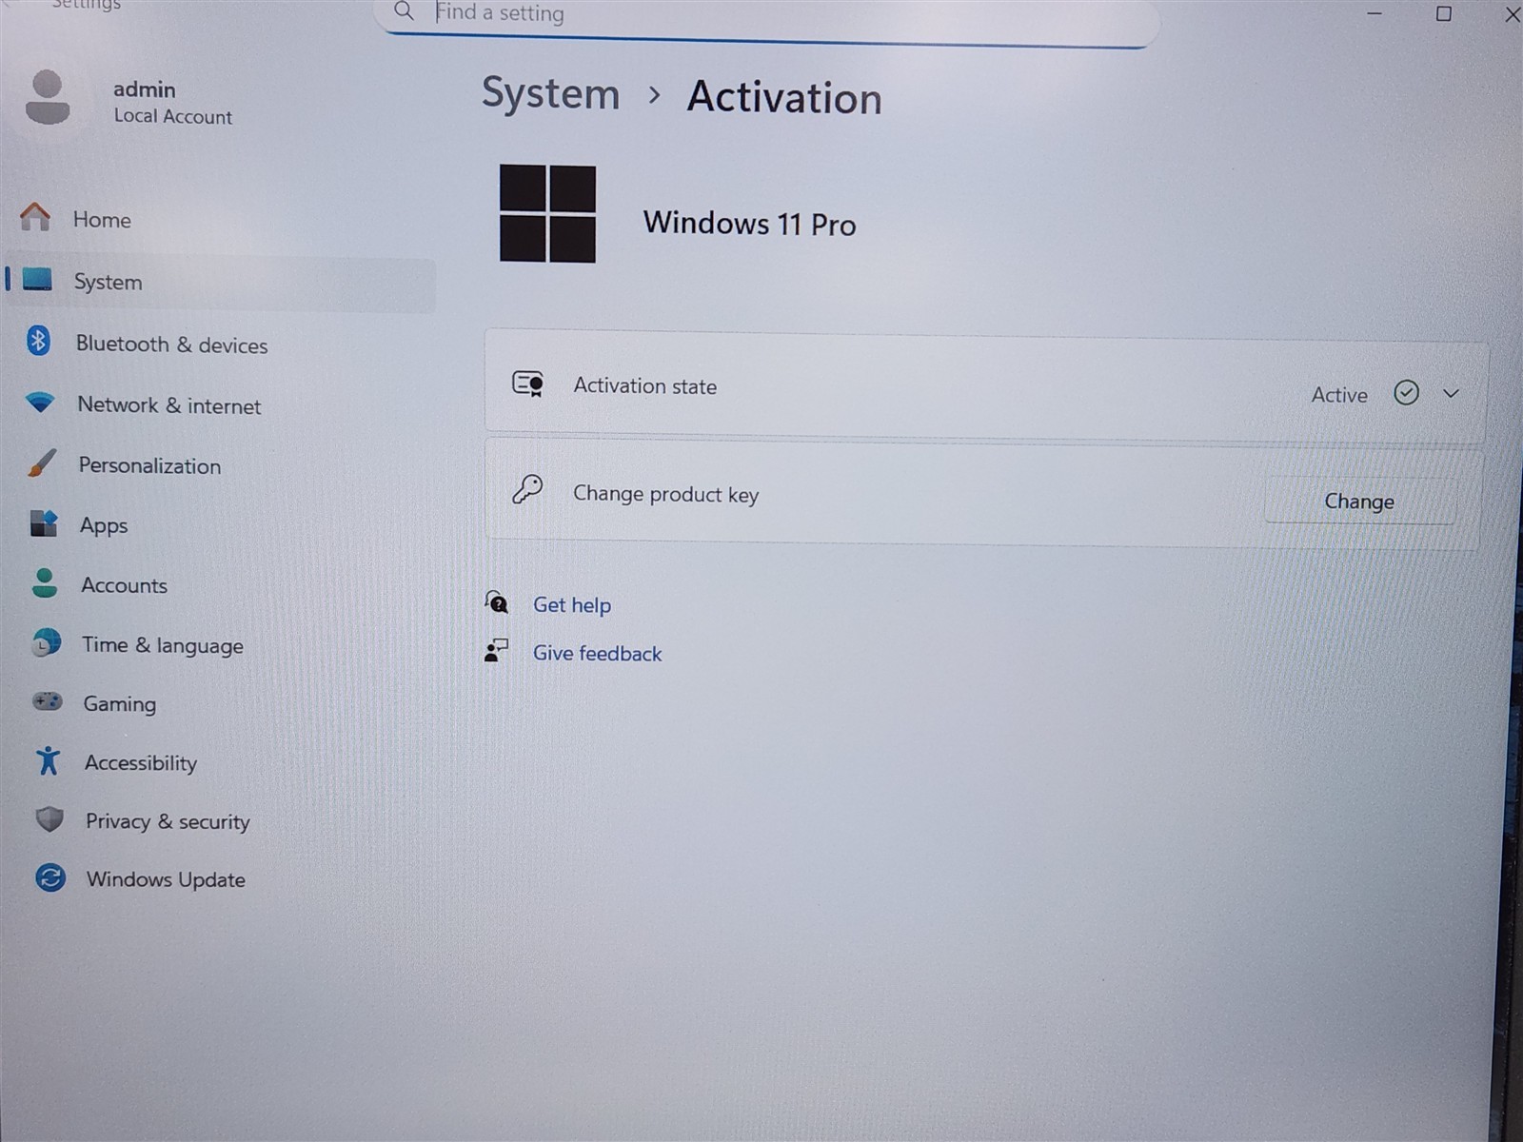Click the Activation page heading
Image resolution: width=1523 pixels, height=1142 pixels.
[x=784, y=97]
